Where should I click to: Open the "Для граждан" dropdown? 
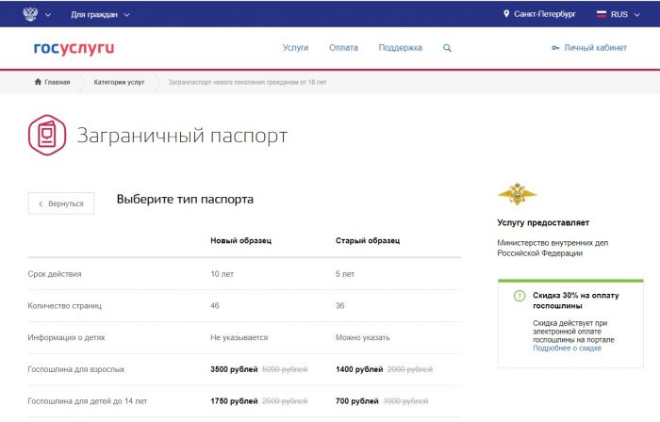(100, 15)
